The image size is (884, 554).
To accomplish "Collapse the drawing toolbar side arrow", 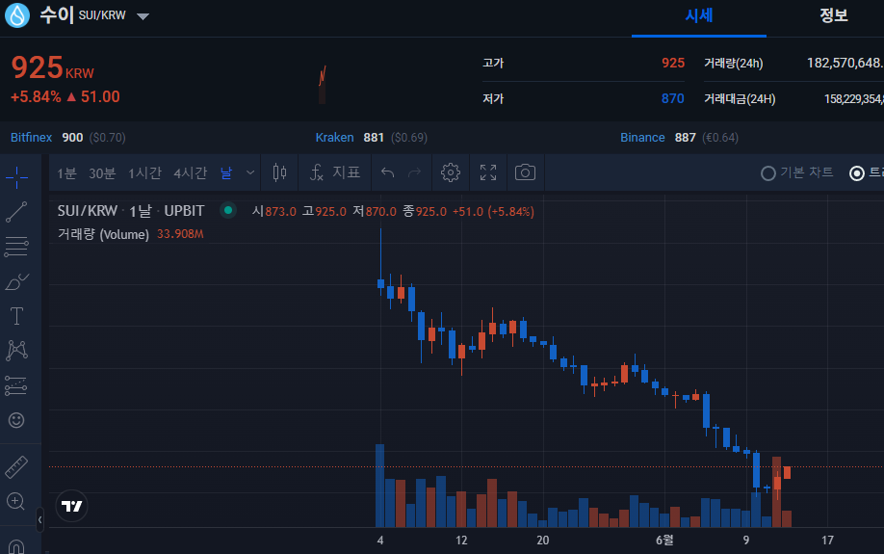I will tap(40, 519).
